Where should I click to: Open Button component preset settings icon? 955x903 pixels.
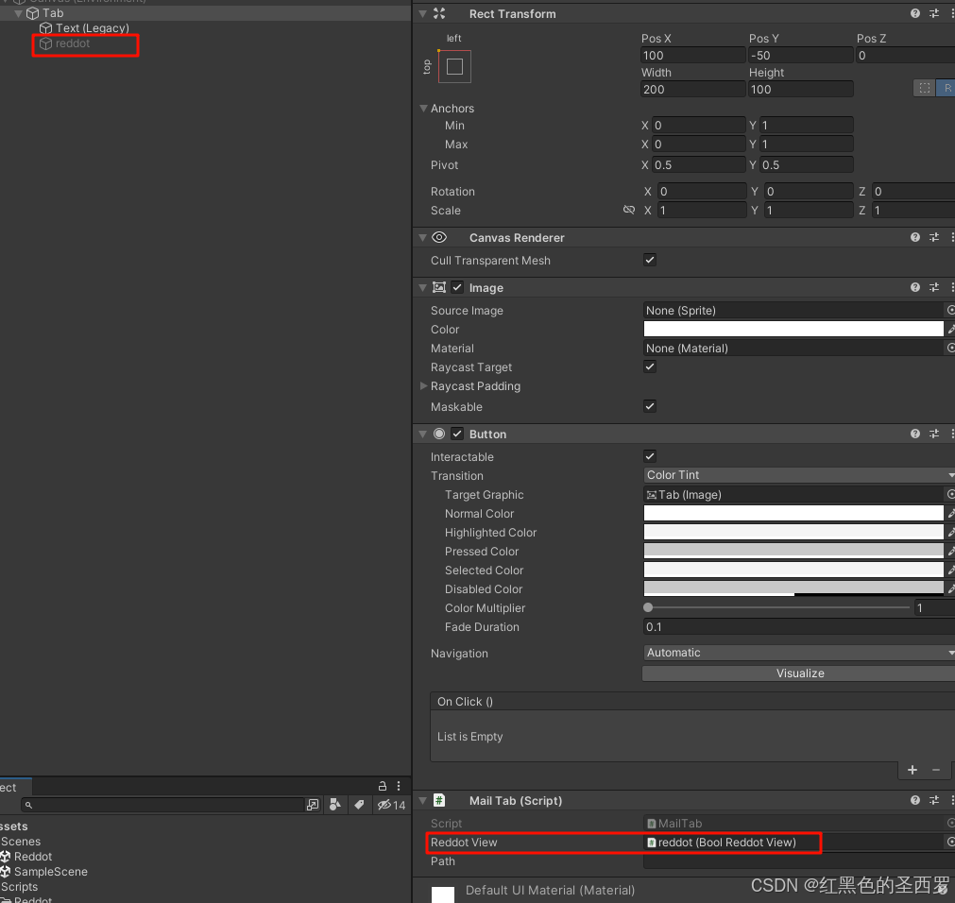934,434
